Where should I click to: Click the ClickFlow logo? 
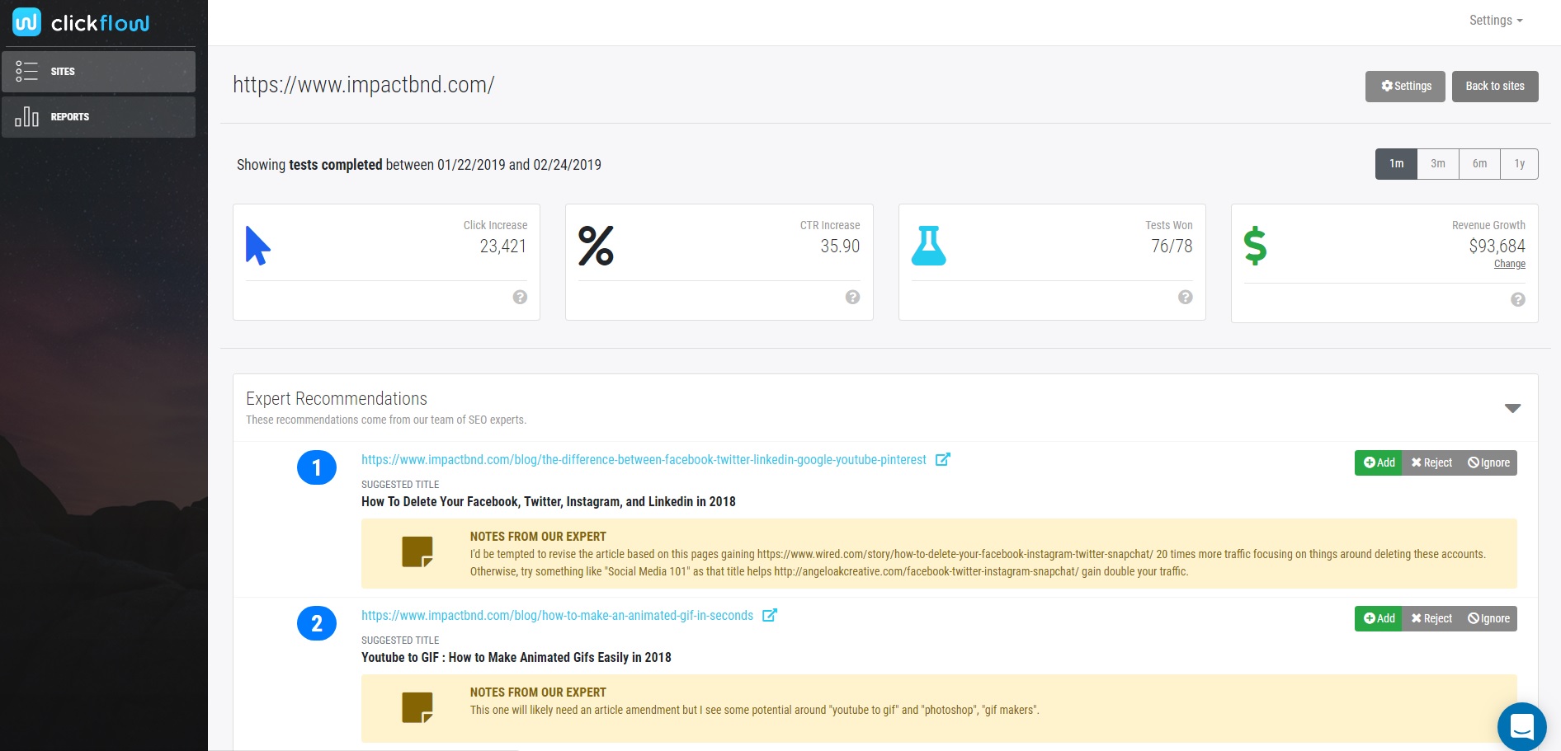(x=81, y=22)
